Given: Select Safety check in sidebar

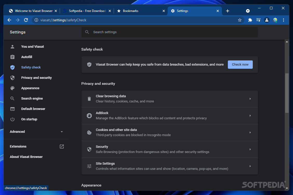Looking at the screenshot, I should point(31,67).
